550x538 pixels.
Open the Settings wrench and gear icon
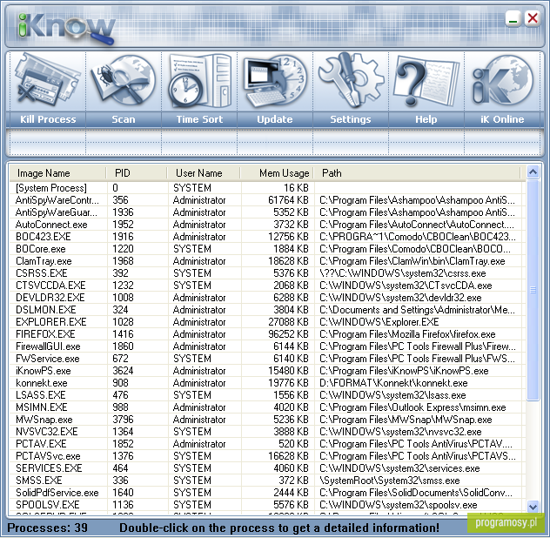(351, 81)
